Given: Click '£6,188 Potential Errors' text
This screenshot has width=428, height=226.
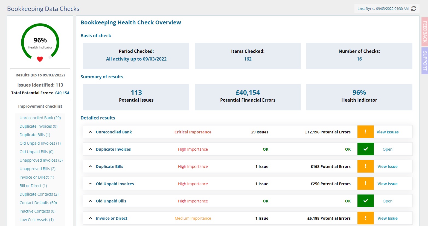Looking at the screenshot, I should [329, 218].
